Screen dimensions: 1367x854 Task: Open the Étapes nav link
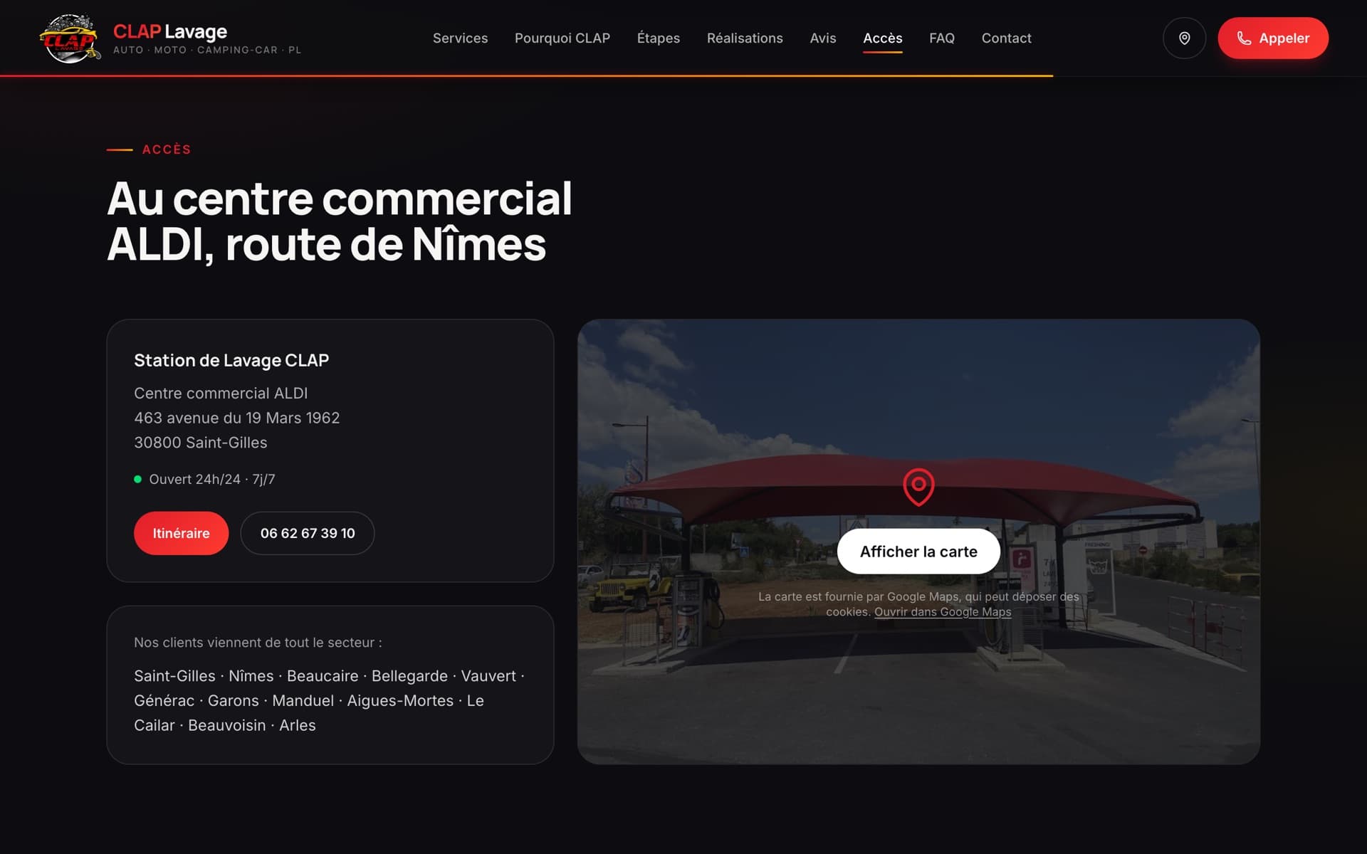pyautogui.click(x=659, y=38)
